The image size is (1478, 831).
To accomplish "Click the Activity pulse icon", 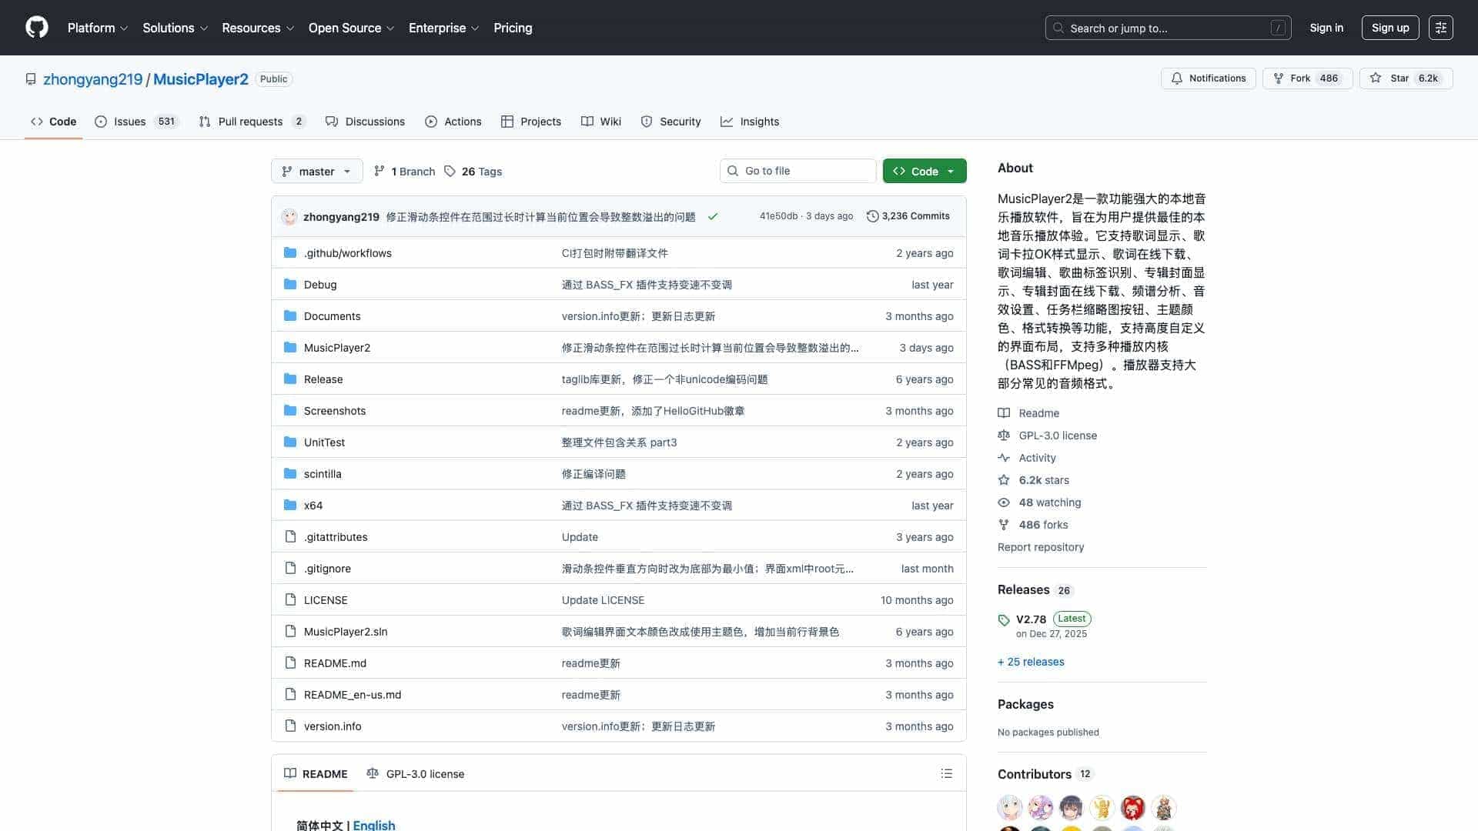I will click(1004, 458).
